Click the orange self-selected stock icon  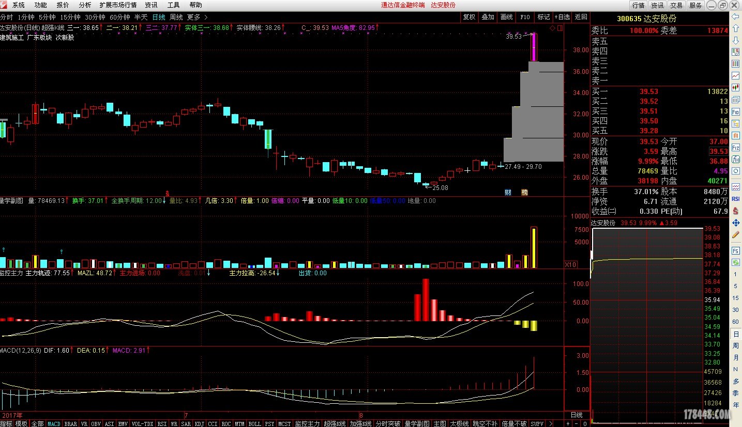coord(735,136)
